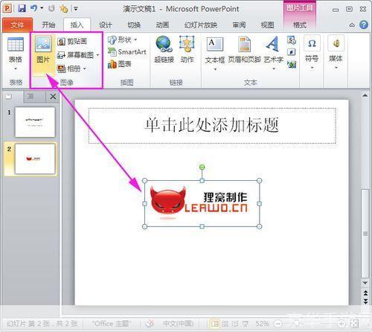This screenshot has width=372, height=332.
Task: Switch to Normal view button
Action: [215, 324]
